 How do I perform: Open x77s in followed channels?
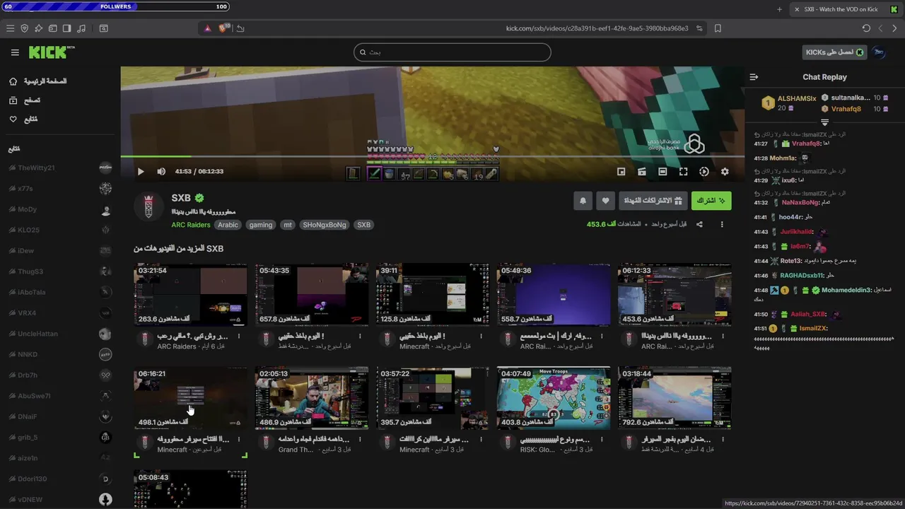[x=60, y=189]
